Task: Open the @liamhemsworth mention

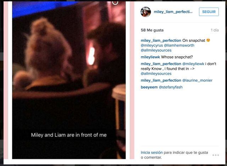Action: click(x=179, y=45)
